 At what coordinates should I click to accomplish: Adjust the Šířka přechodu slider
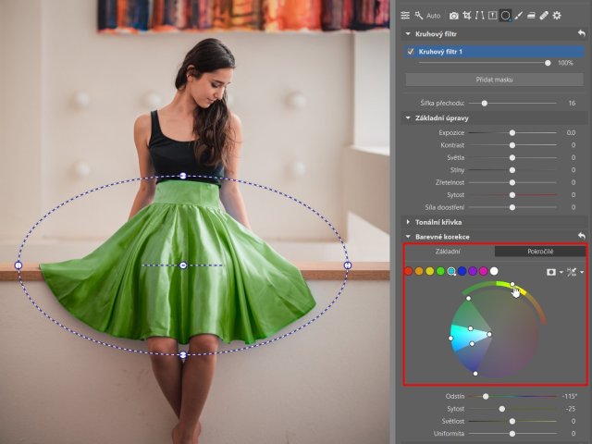pos(484,103)
